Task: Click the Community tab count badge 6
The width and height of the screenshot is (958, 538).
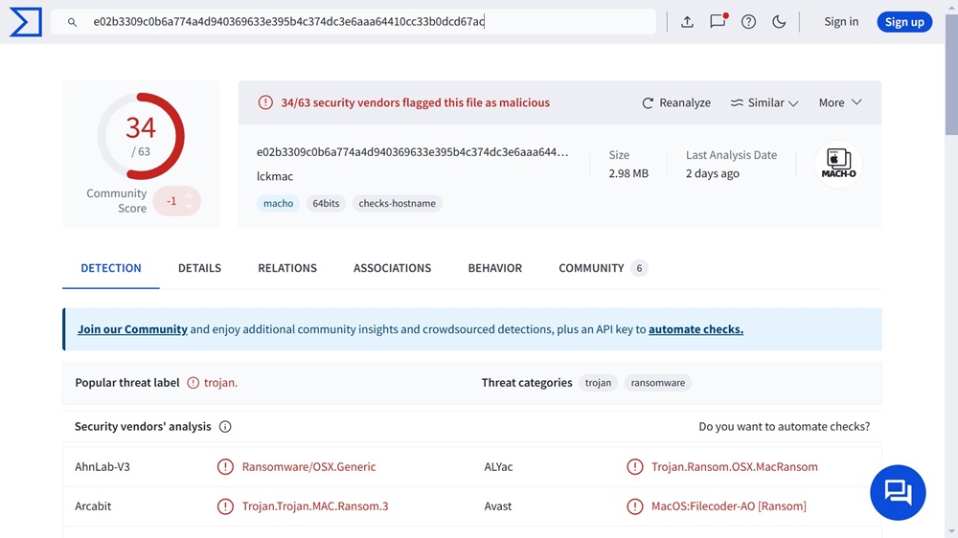Action: [639, 268]
